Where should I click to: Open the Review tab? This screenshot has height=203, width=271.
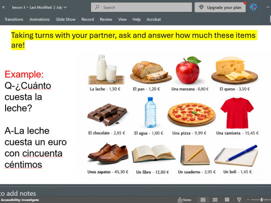[x=106, y=19]
